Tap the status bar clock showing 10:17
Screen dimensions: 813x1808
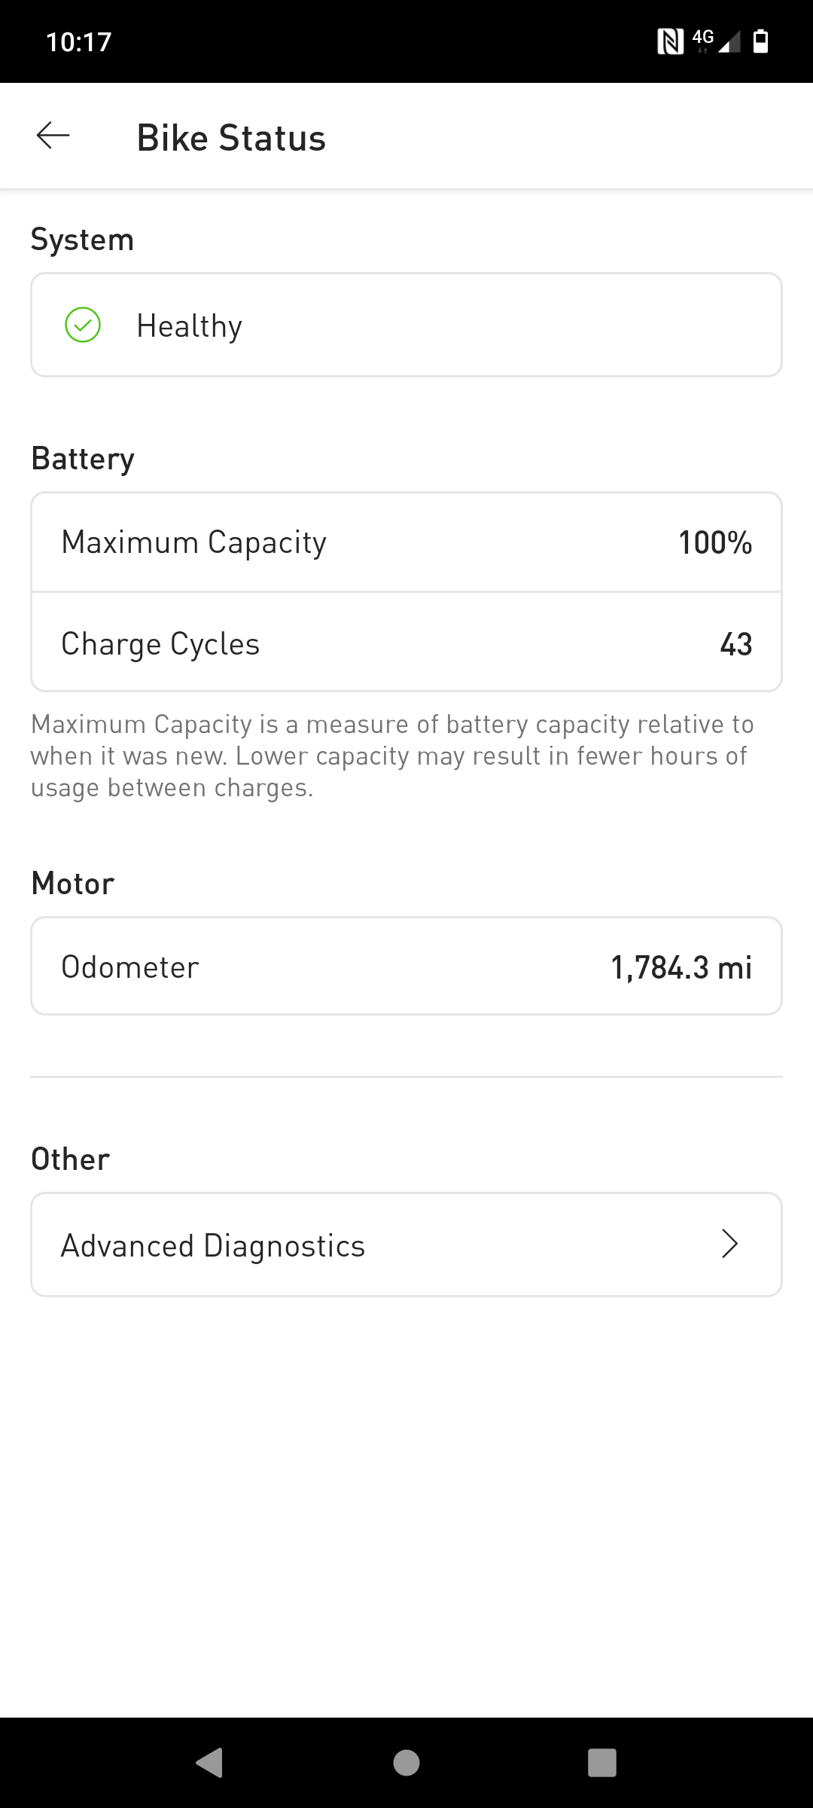point(79,41)
